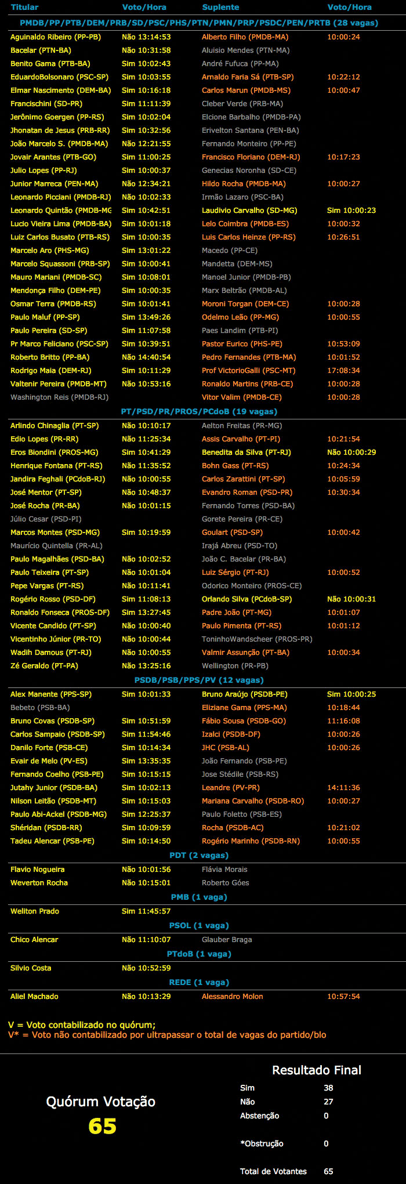This screenshot has width=406, height=1184.
Task: Select EduardoBolsonaro (PSC-SP) entry
Action: [x=59, y=77]
